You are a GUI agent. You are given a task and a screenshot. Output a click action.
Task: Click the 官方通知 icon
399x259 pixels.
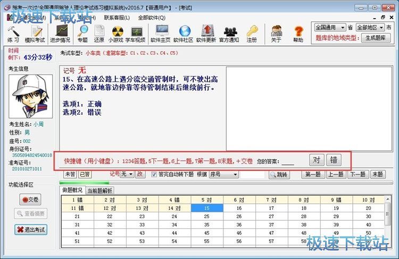pos(229,33)
